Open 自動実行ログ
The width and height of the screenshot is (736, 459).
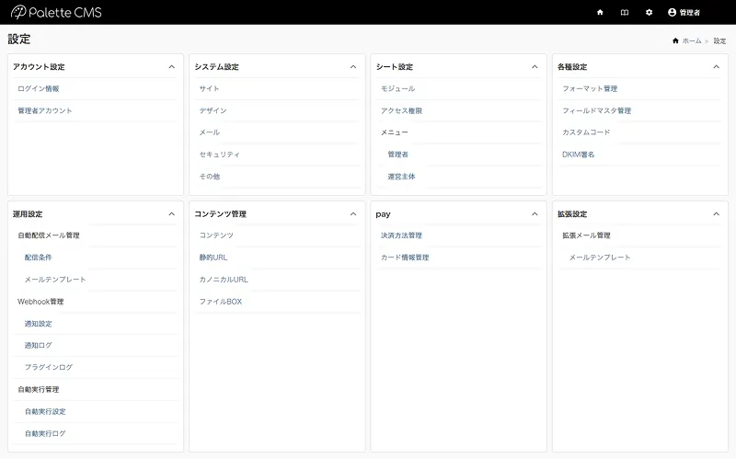[x=45, y=433]
